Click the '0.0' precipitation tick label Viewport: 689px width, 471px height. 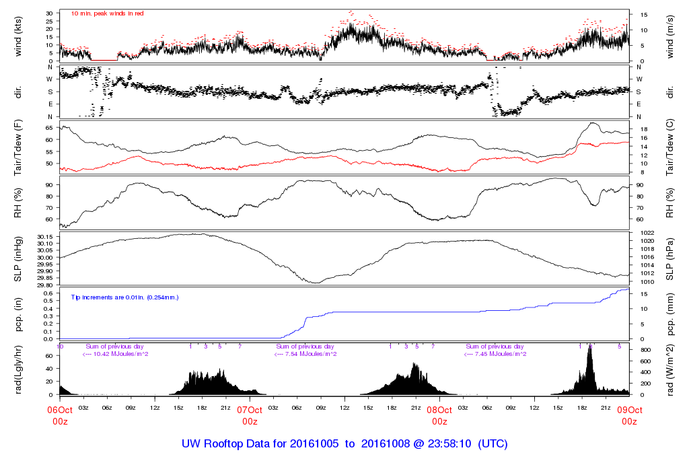(x=48, y=338)
